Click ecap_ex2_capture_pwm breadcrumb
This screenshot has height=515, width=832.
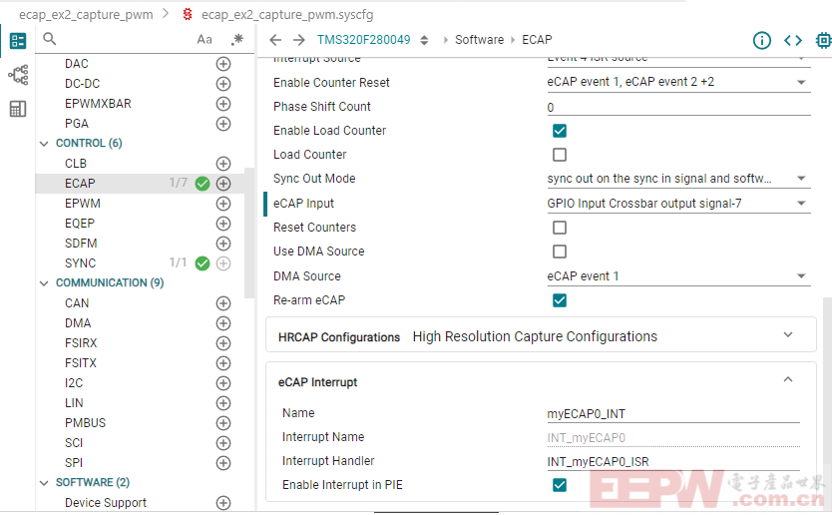(x=86, y=15)
